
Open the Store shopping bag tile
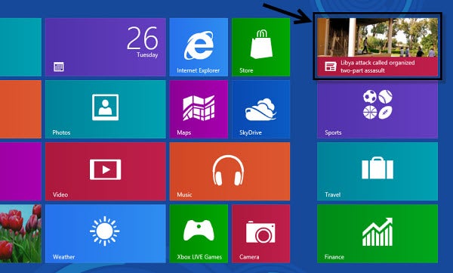point(261,47)
